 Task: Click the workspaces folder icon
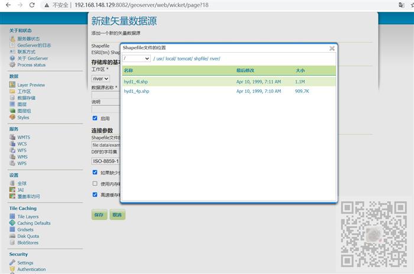coord(12,91)
